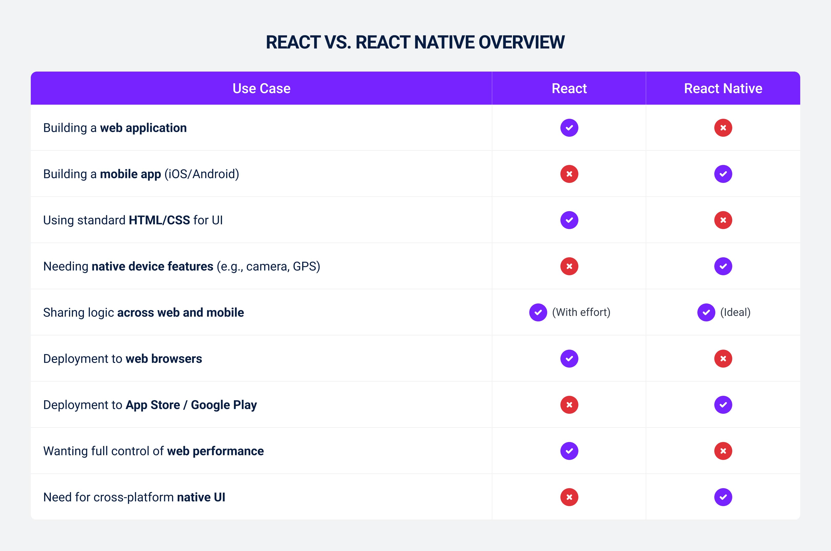The height and width of the screenshot is (551, 831).
Task: Select 'Wanting full control of web performance' text
Action: pos(154,451)
